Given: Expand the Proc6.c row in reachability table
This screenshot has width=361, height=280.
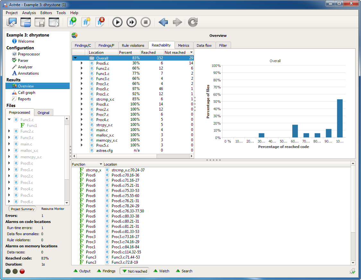Looking at the screenshot, I should (82, 63).
